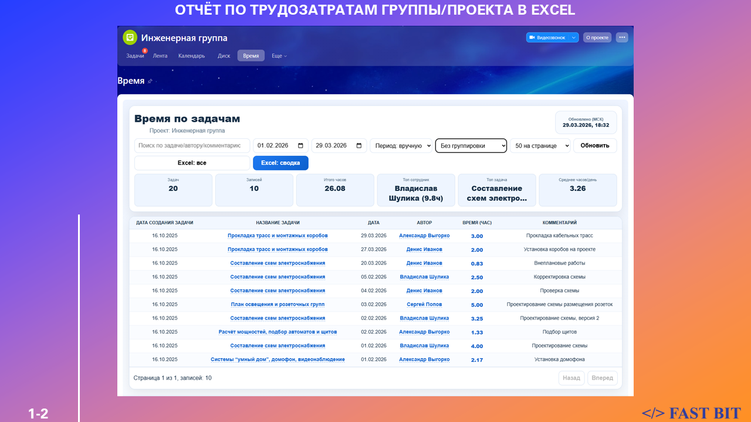Open the Период: вручную dropdown
This screenshot has height=422, width=751.
[x=401, y=146]
